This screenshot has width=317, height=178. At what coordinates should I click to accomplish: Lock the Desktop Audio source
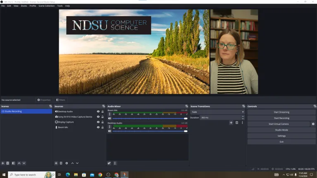point(102,112)
